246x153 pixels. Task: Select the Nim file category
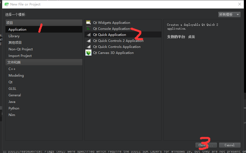click(x=44, y=115)
